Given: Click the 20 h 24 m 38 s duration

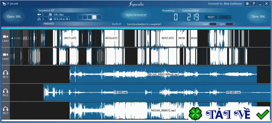Looking at the screenshot, I should click(x=62, y=19).
